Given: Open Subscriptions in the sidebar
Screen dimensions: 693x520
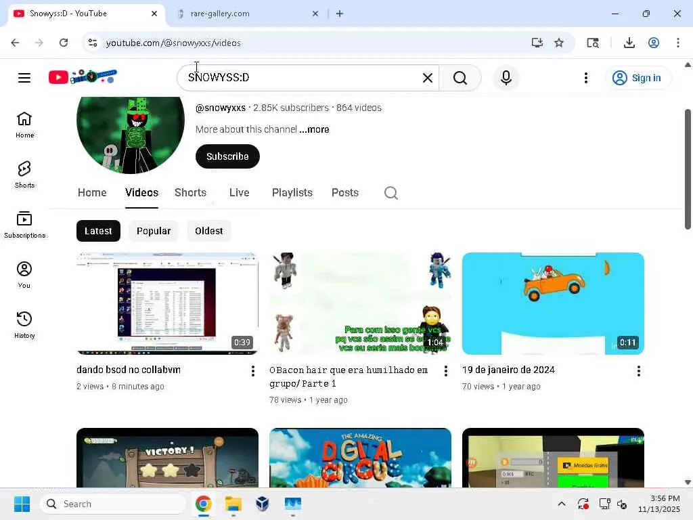Looking at the screenshot, I should pos(24,225).
